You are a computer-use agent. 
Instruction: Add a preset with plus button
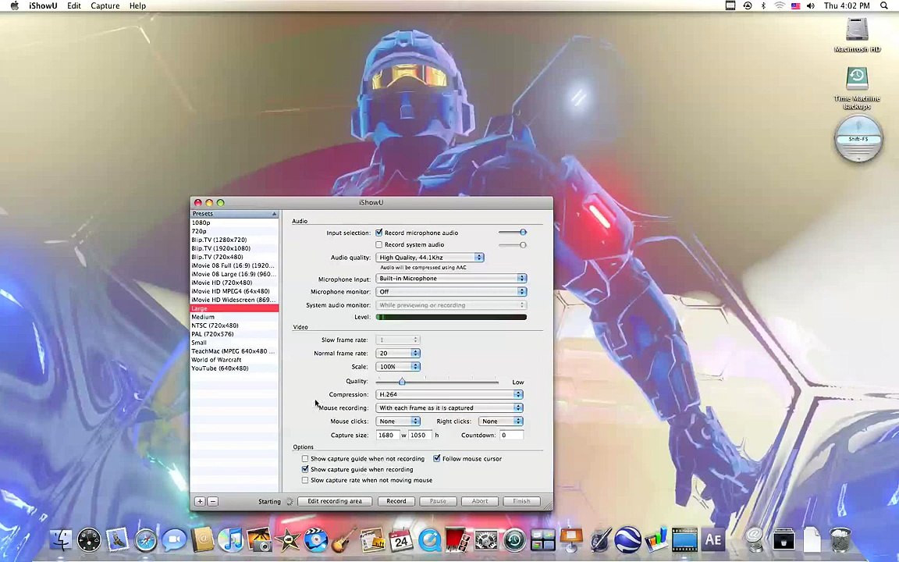pos(200,501)
